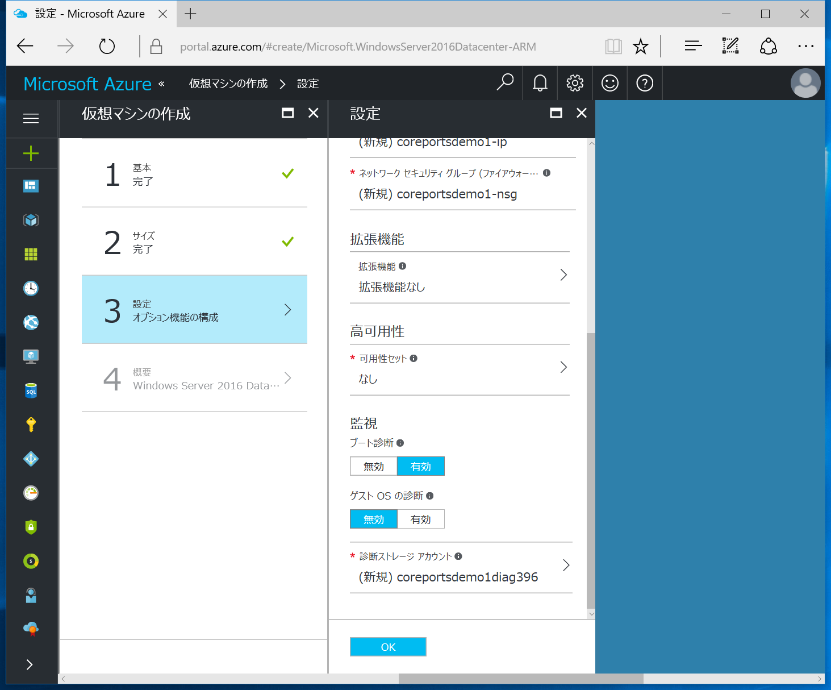Click the feedback smiley icon
This screenshot has width=831, height=690.
tap(610, 83)
